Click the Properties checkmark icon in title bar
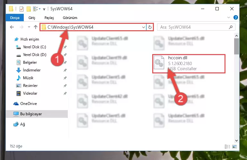247x160 pixels. click(22, 9)
